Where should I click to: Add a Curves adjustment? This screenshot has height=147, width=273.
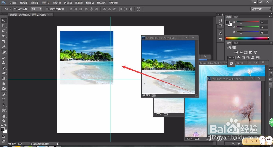point(246,52)
